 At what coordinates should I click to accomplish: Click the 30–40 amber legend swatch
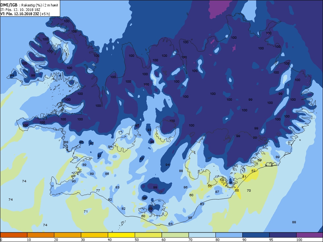point(95,235)
